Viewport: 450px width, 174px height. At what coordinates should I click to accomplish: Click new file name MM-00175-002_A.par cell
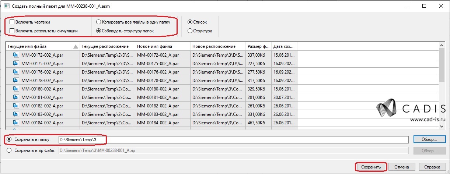coord(163,63)
